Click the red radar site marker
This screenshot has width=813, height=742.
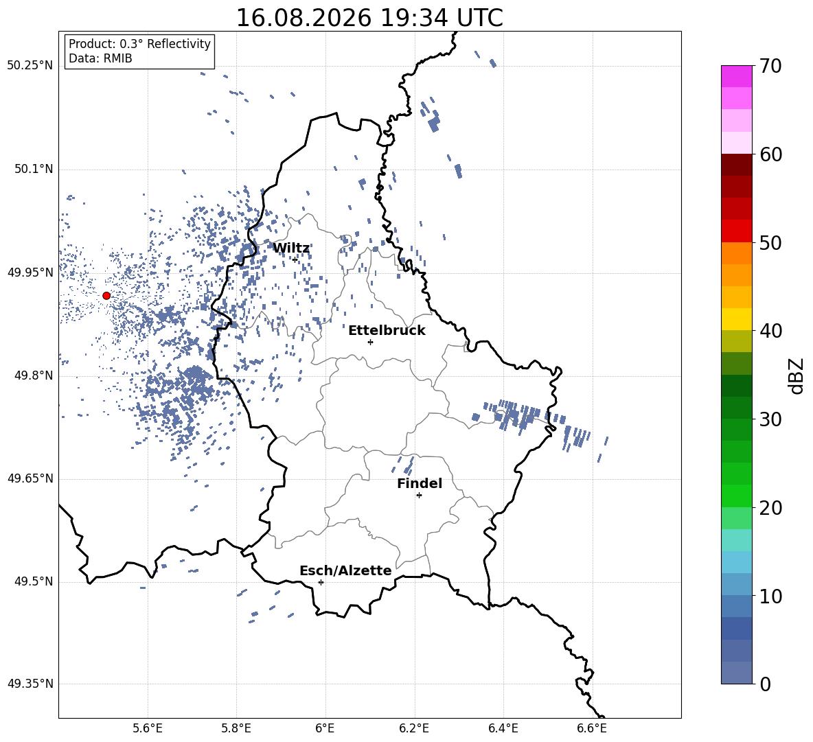[106, 296]
